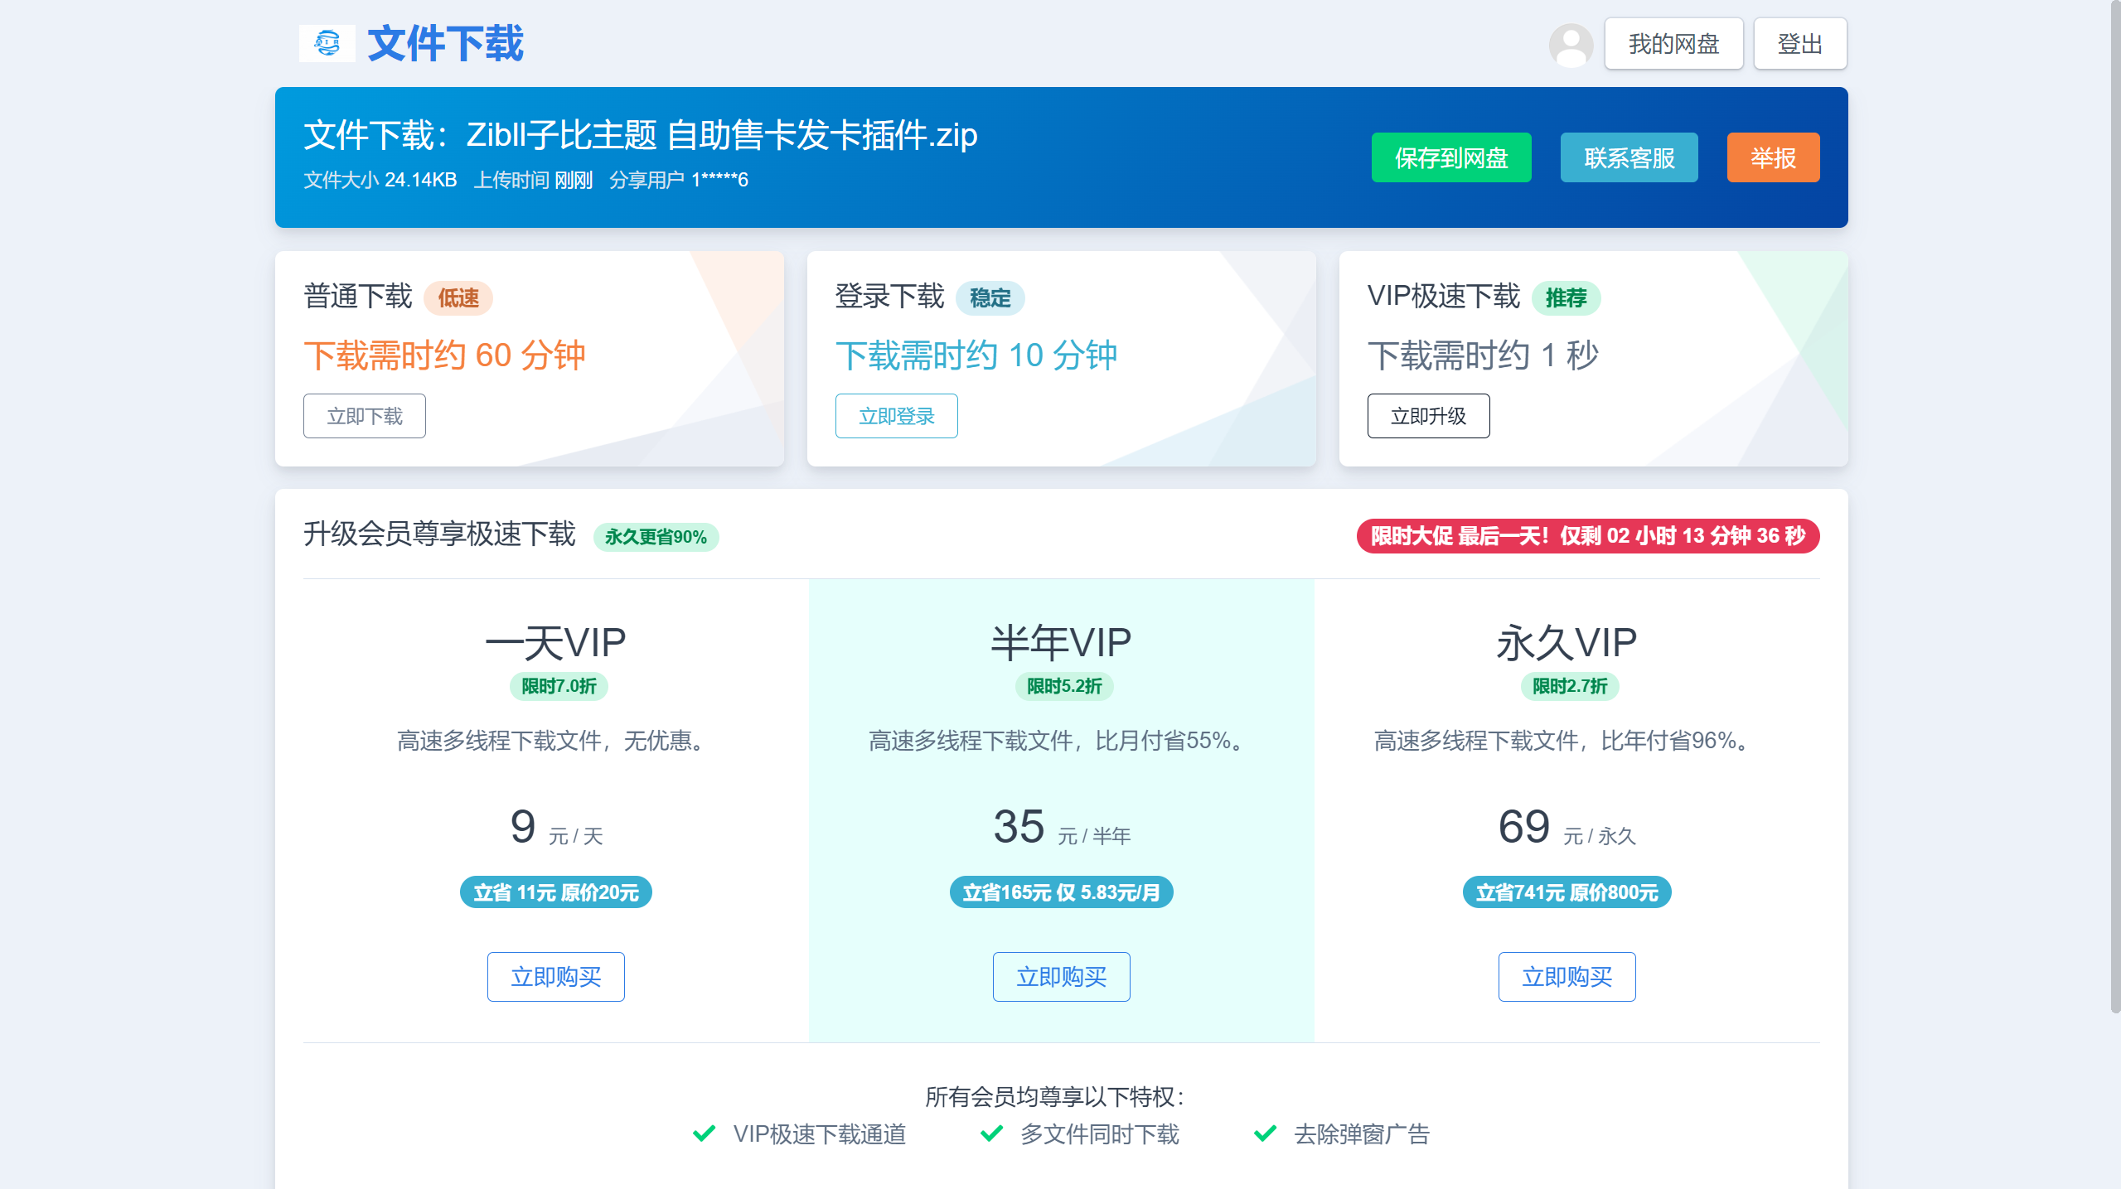Image resolution: width=2121 pixels, height=1189 pixels.
Task: Click the checkmark beside 去除弹窗广告
Action: [x=1266, y=1133]
